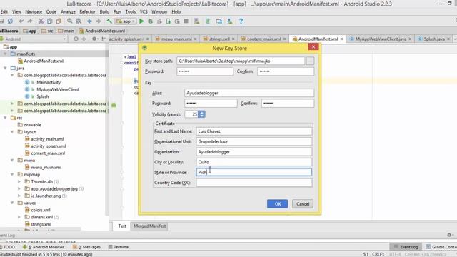Click the navigate Forward arrow icon

99,21
